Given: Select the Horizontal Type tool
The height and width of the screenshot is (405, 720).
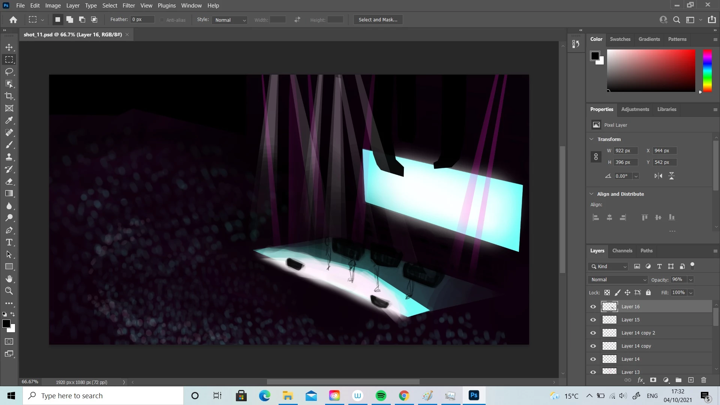Looking at the screenshot, I should (9, 242).
